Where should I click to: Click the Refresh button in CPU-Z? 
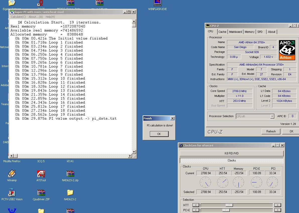pyautogui.click(x=271, y=131)
